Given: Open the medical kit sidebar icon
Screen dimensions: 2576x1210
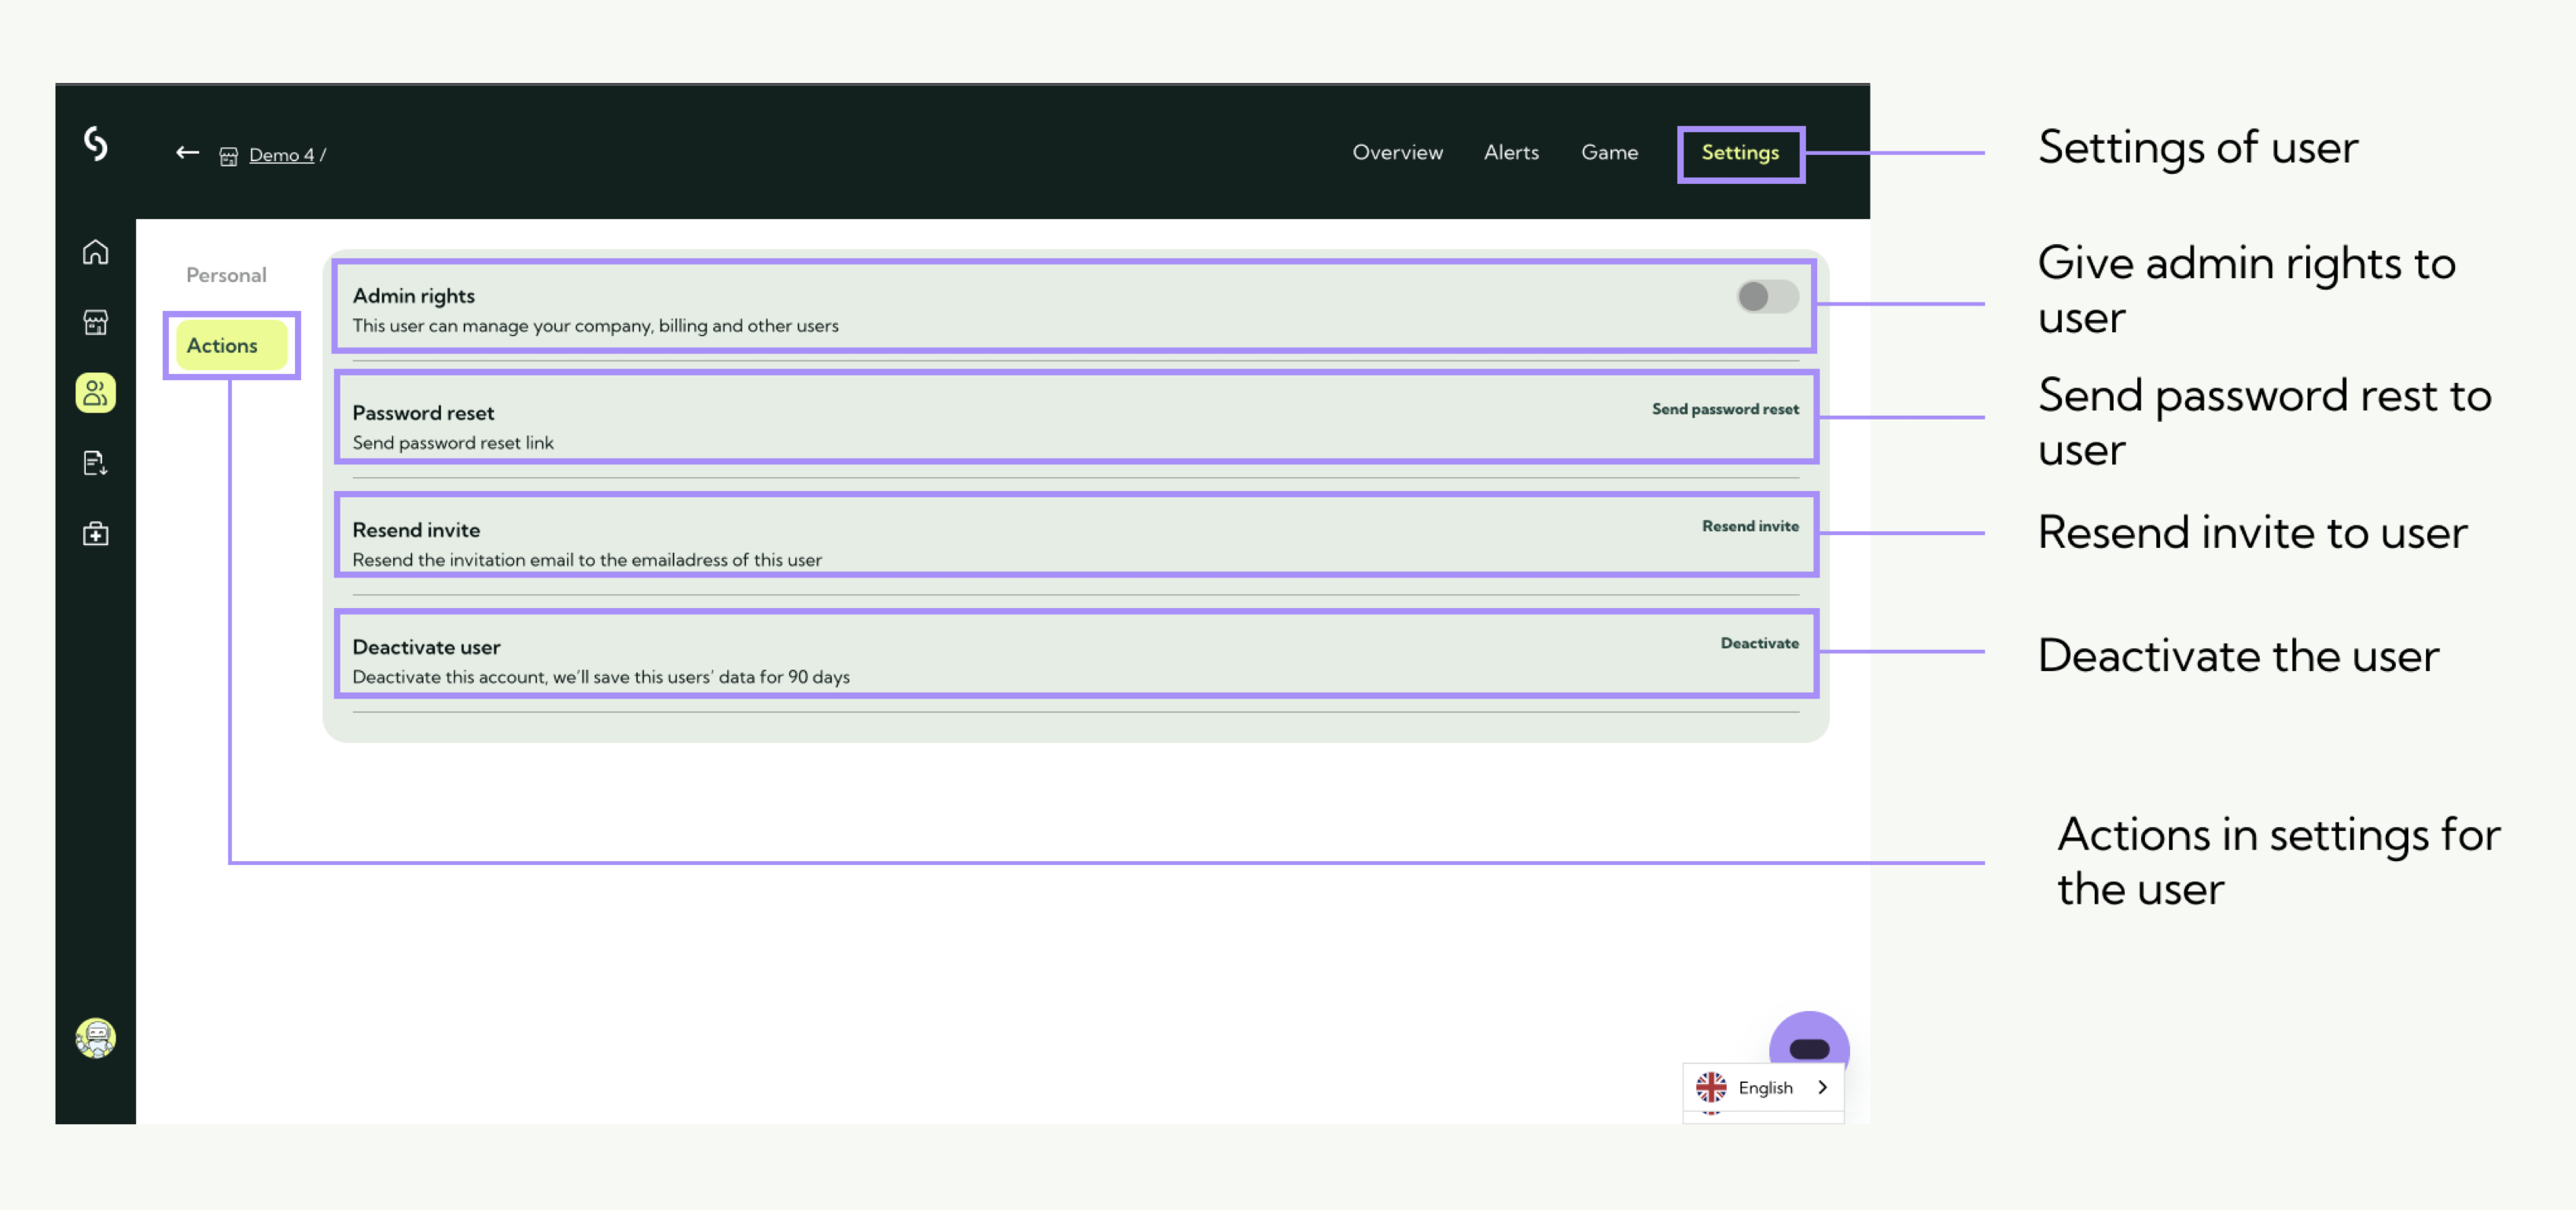Looking at the screenshot, I should (95, 534).
